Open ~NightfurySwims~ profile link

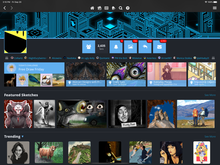coord(35,58)
